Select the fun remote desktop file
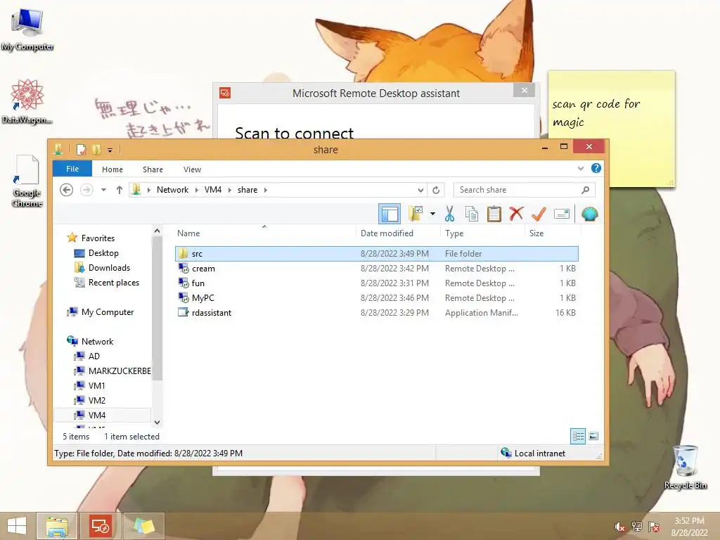The width and height of the screenshot is (720, 540). (377, 283)
